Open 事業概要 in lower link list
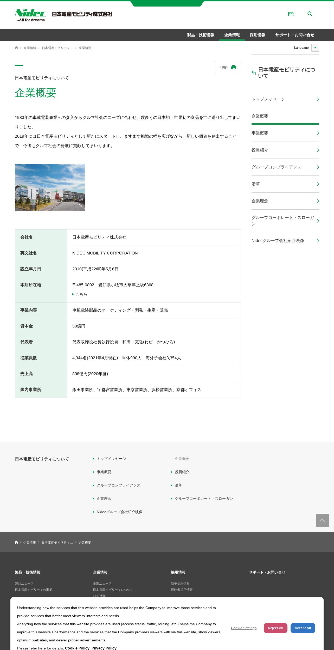This screenshot has width=334, height=650. (104, 472)
